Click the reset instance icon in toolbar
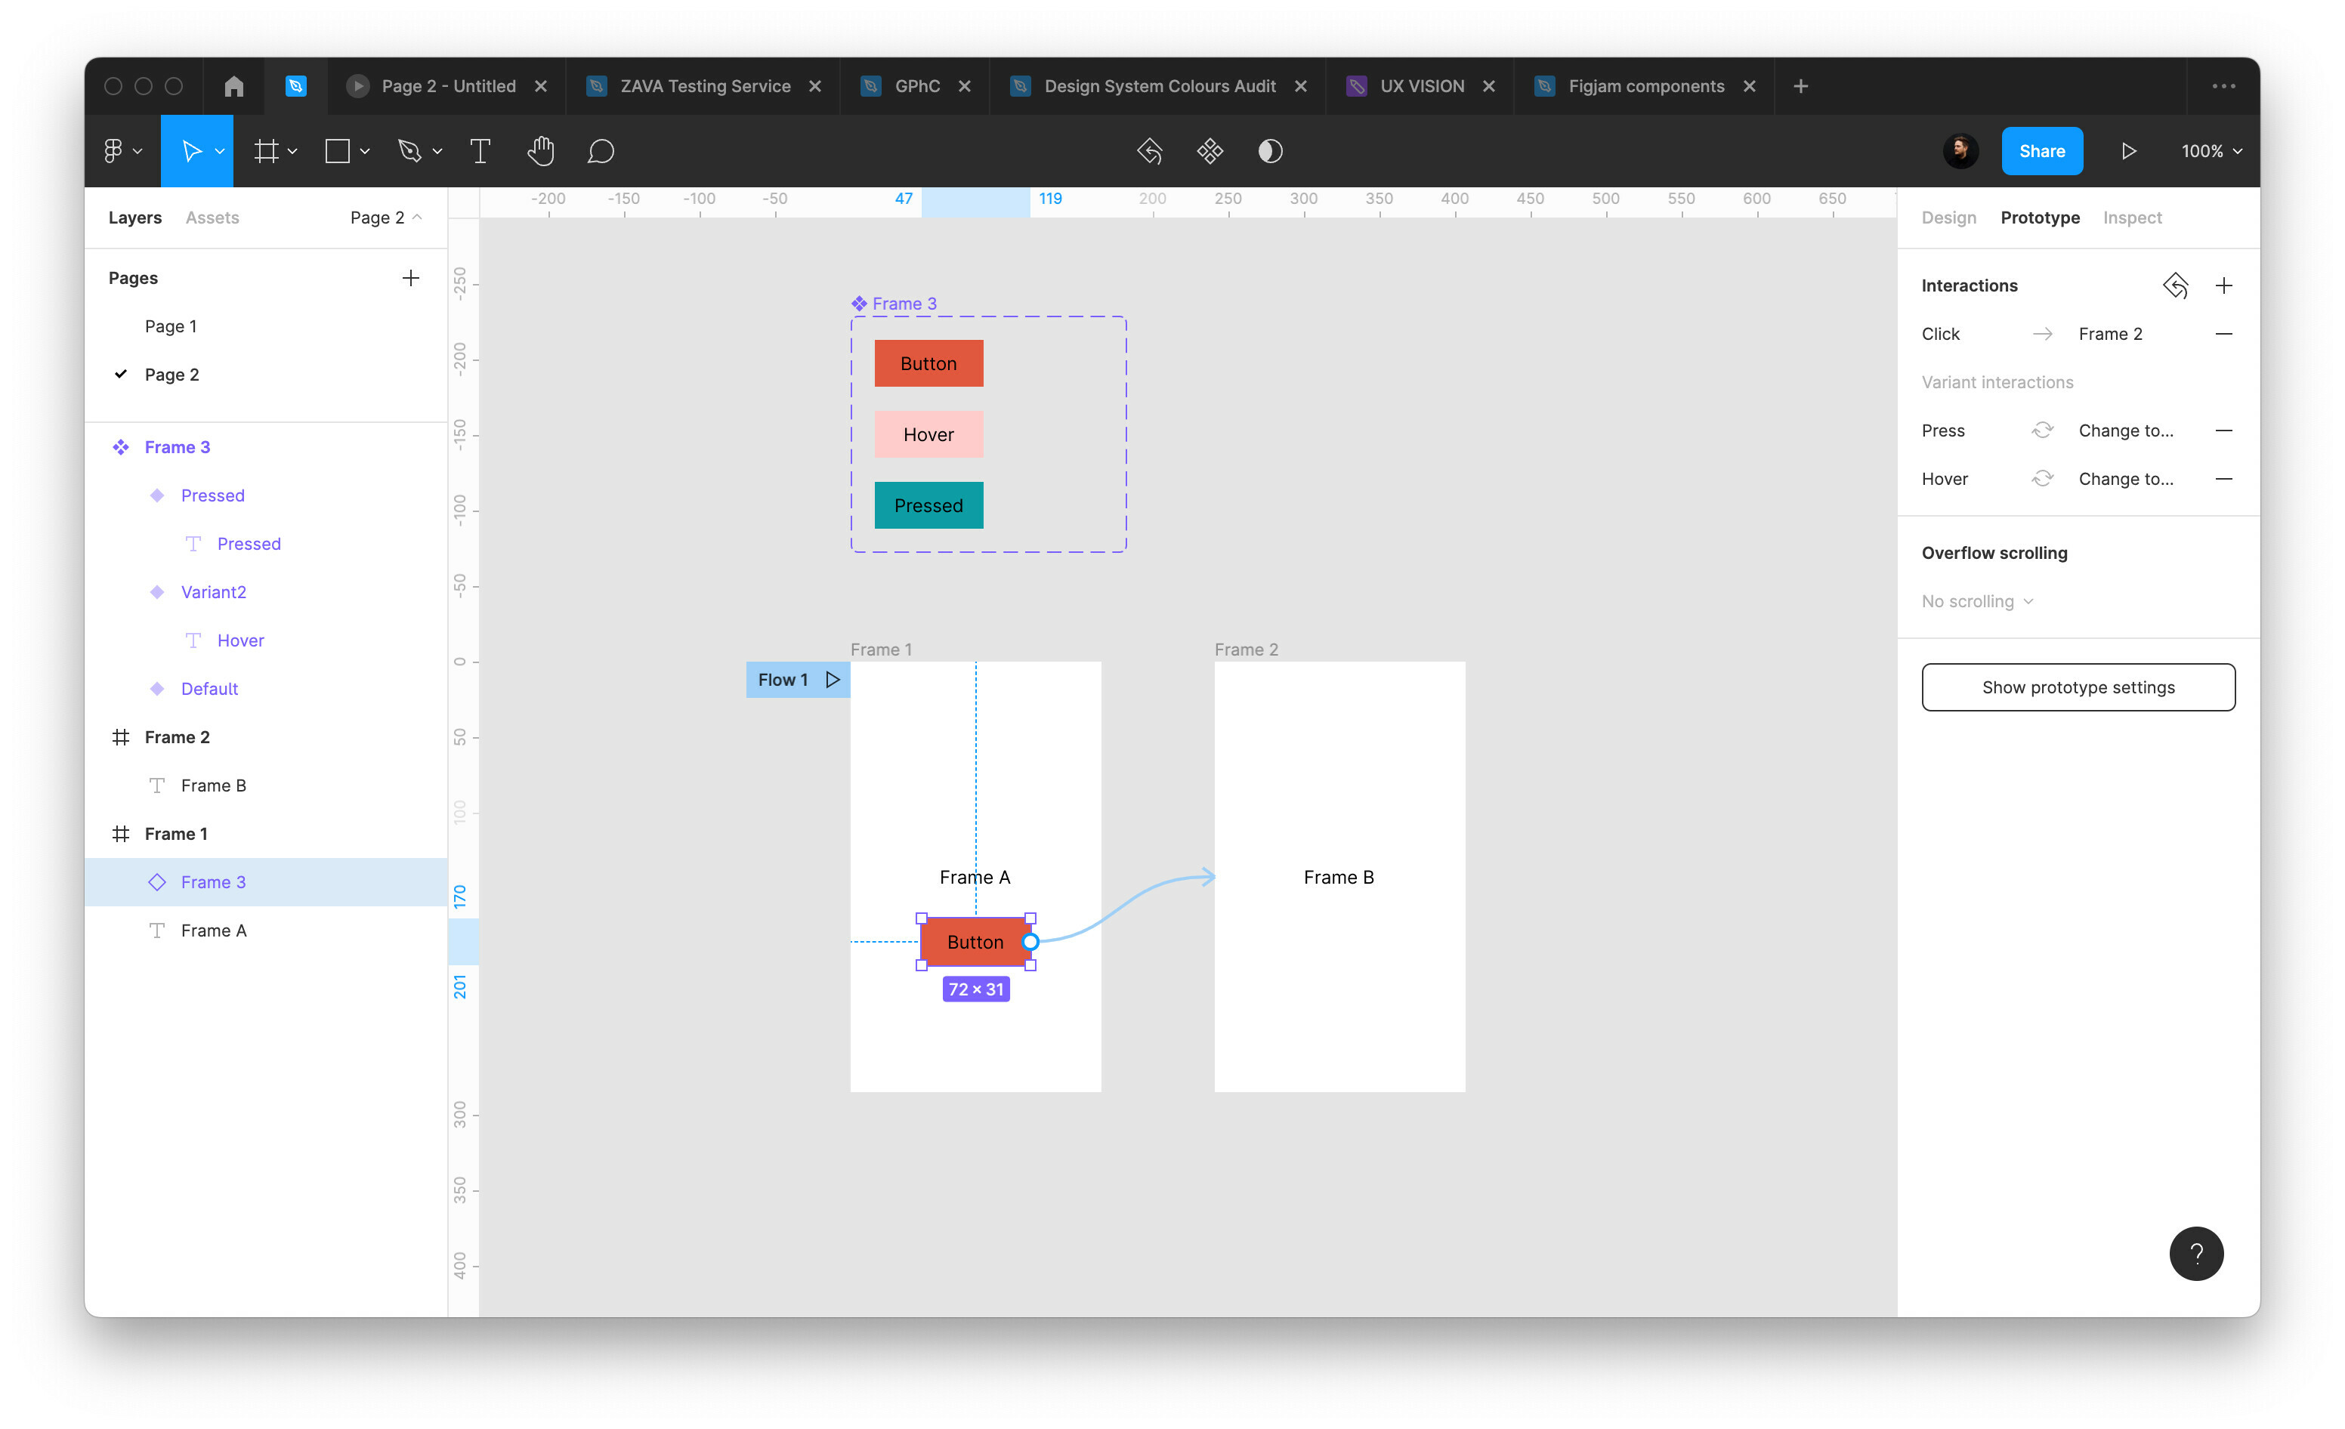Screen dimensions: 2345x1429 [x=1150, y=150]
